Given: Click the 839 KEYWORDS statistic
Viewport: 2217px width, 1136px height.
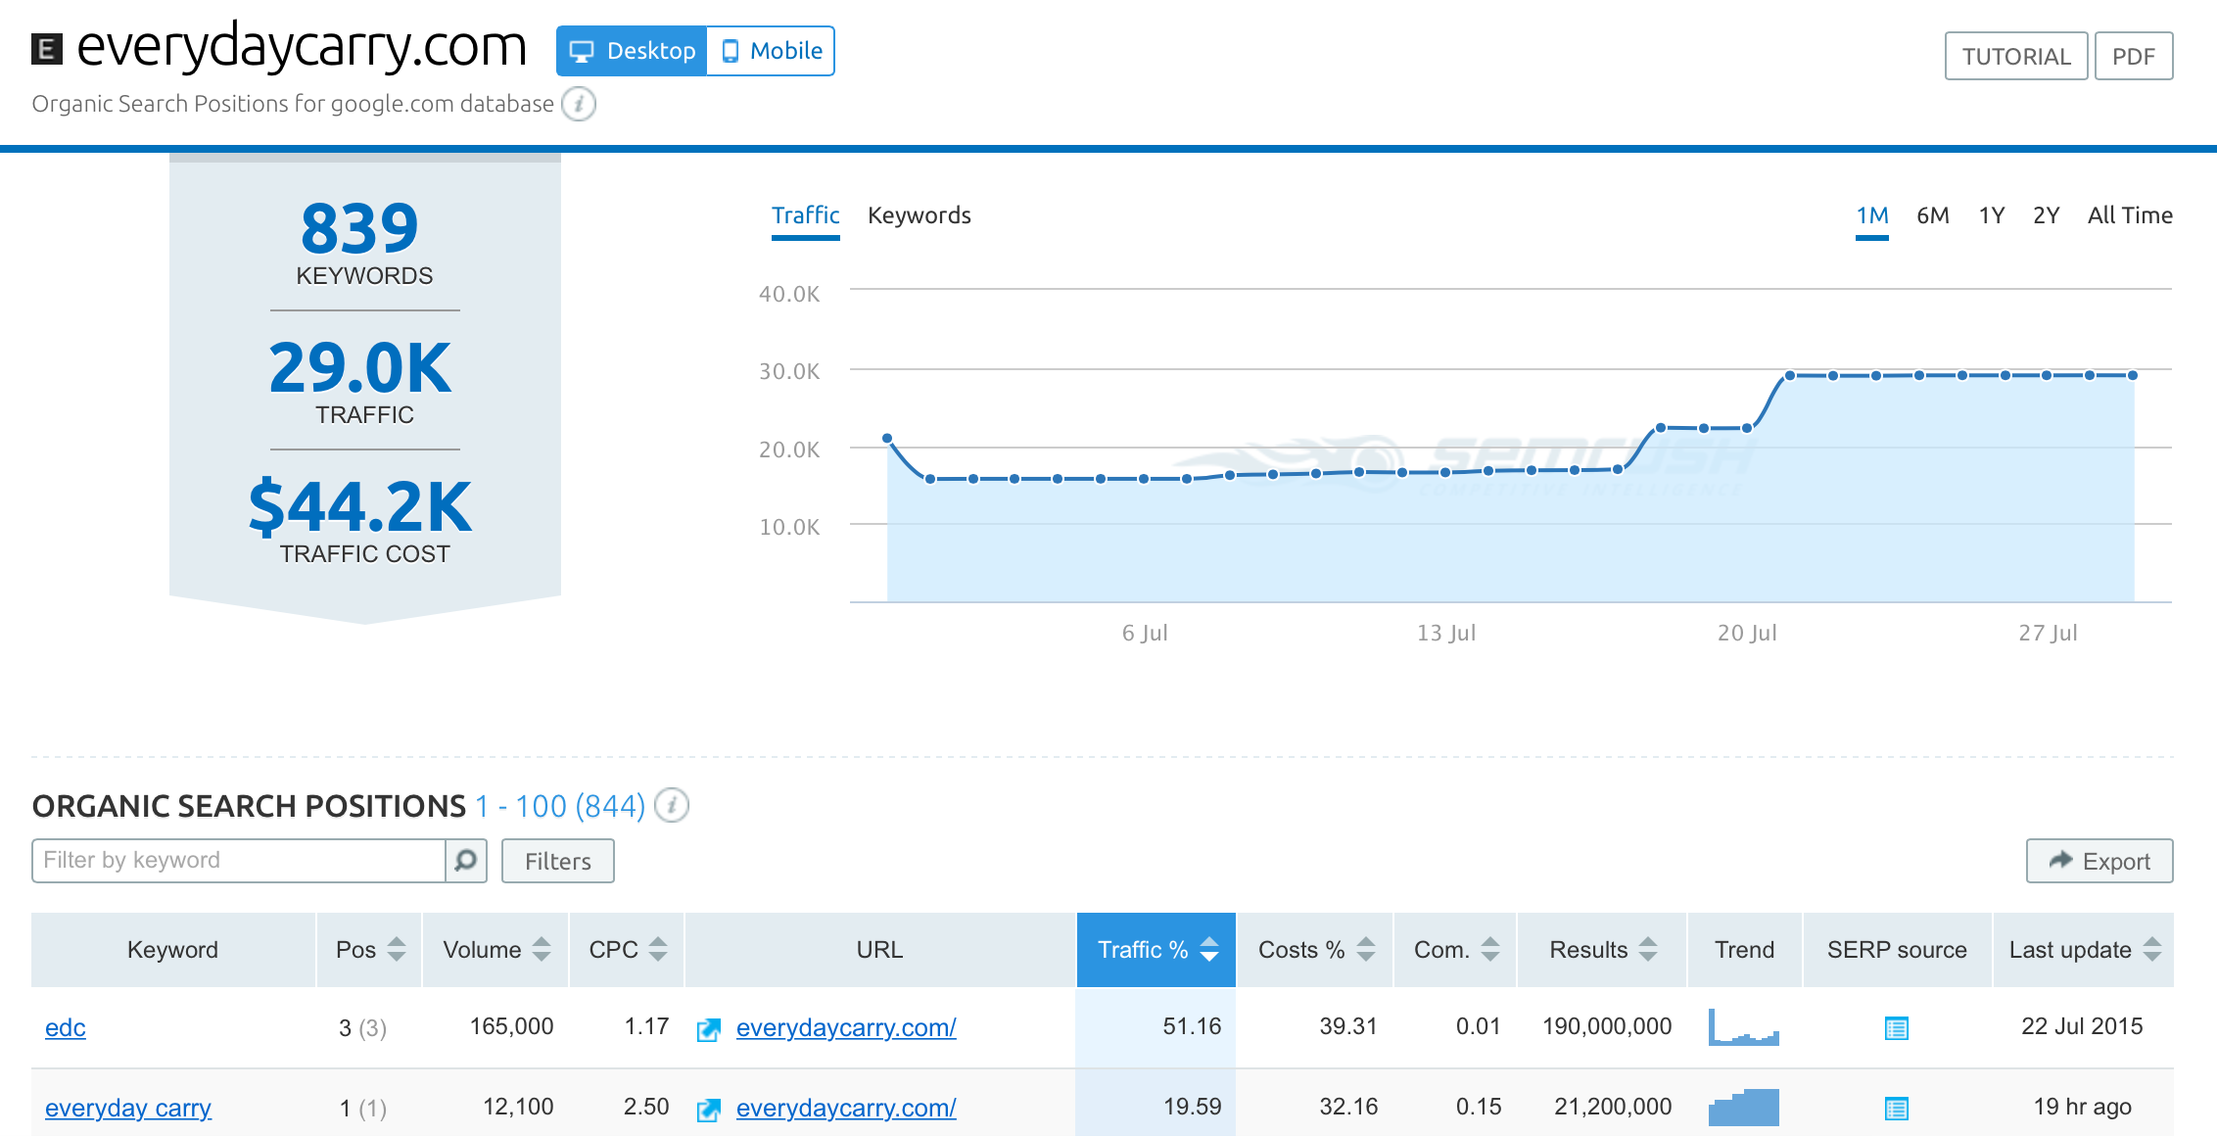Looking at the screenshot, I should [x=364, y=243].
